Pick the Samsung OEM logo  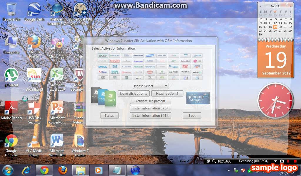150,55
